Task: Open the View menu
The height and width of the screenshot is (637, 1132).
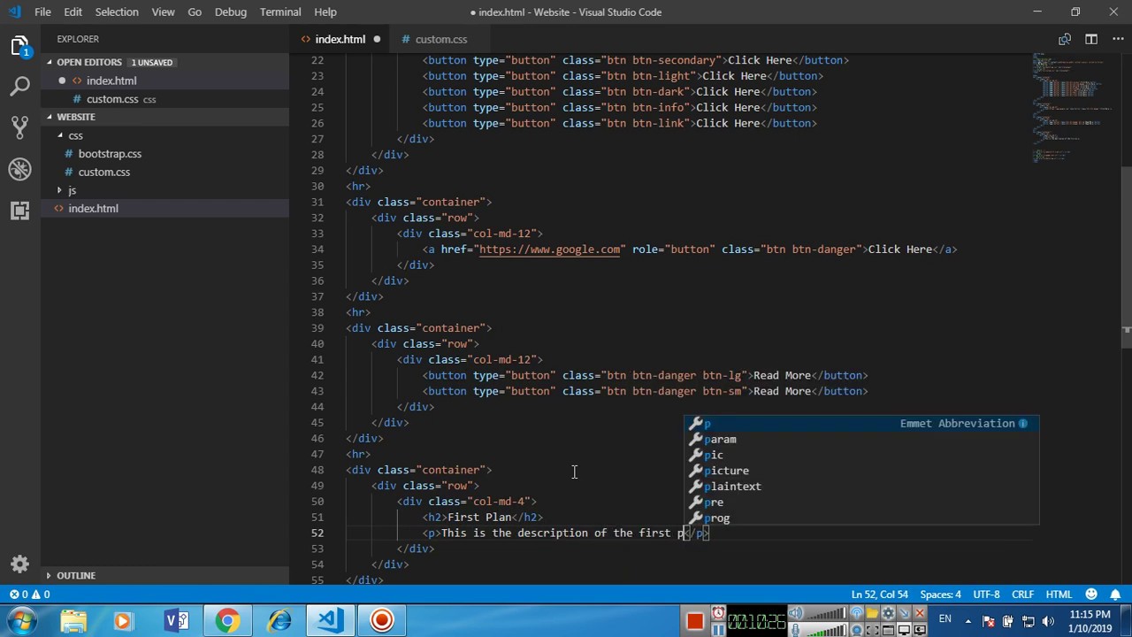Action: [163, 12]
